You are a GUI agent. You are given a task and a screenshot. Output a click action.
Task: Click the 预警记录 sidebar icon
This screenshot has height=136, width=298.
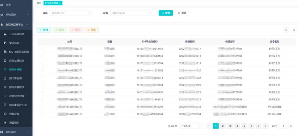[x=5, y=123]
